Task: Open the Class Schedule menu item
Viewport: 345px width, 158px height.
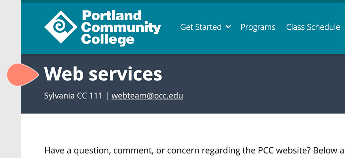Action: [313, 27]
